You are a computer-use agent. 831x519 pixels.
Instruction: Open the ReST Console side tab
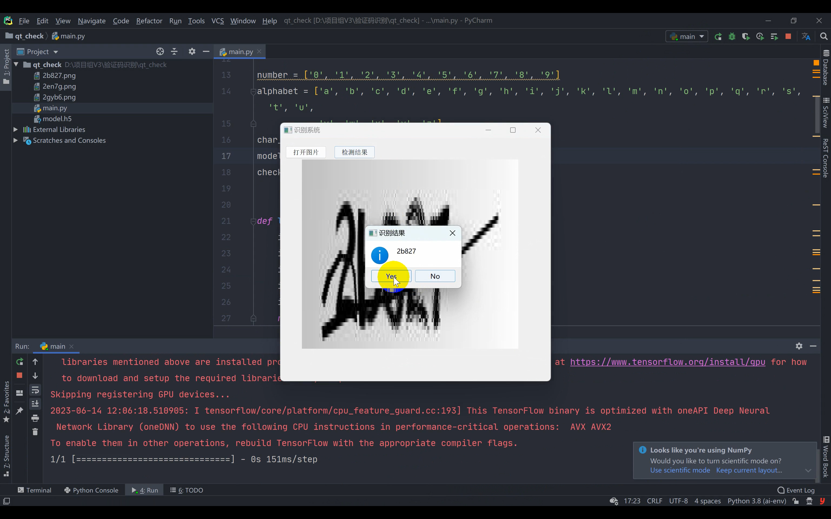(x=826, y=158)
